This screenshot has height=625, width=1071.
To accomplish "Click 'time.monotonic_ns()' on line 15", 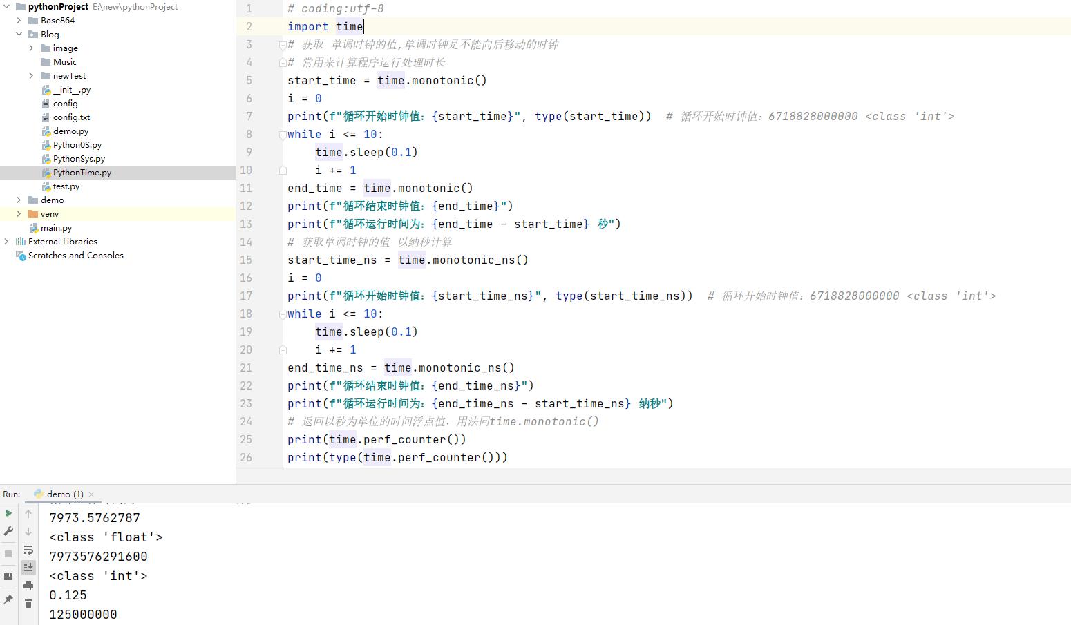I will click(463, 260).
